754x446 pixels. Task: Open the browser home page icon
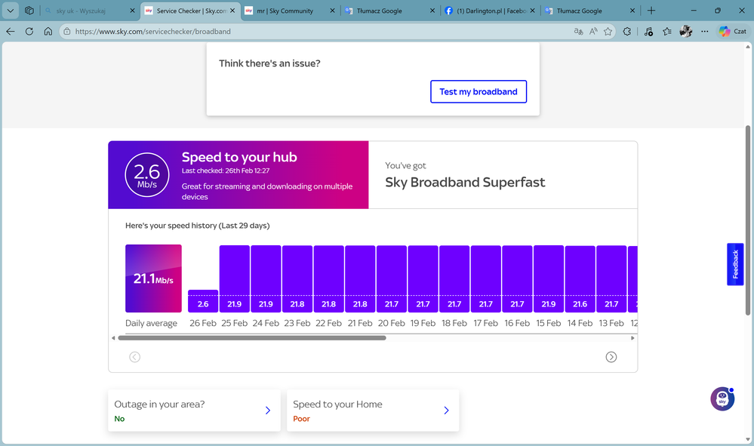pos(48,31)
